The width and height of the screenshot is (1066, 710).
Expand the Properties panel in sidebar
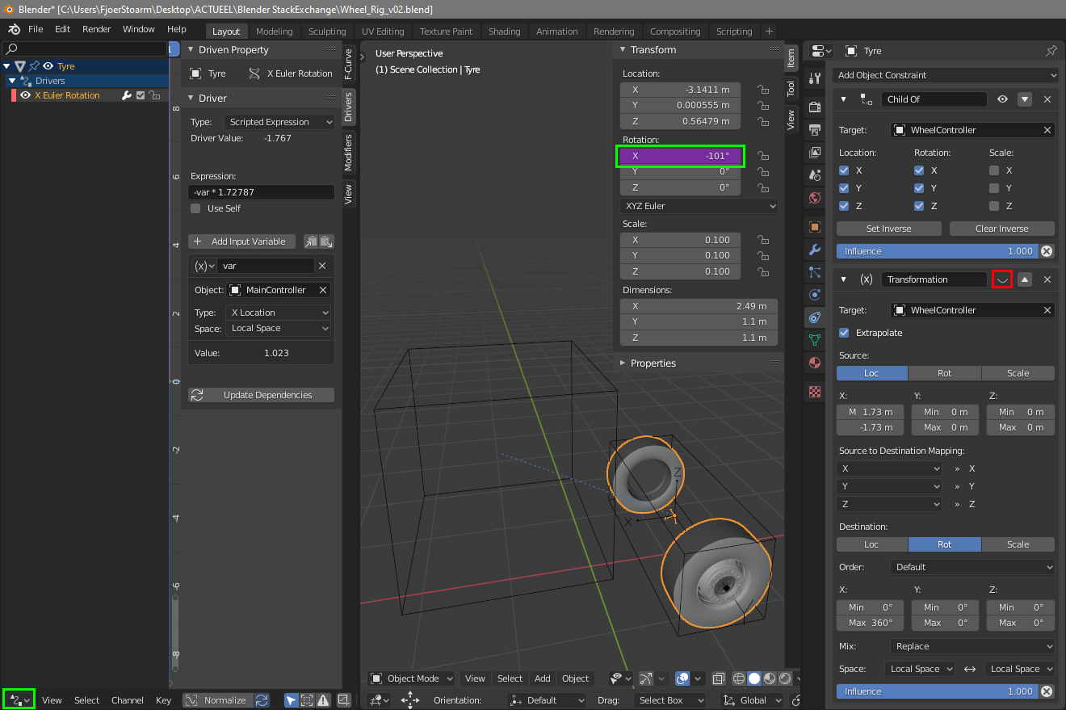pyautogui.click(x=623, y=363)
